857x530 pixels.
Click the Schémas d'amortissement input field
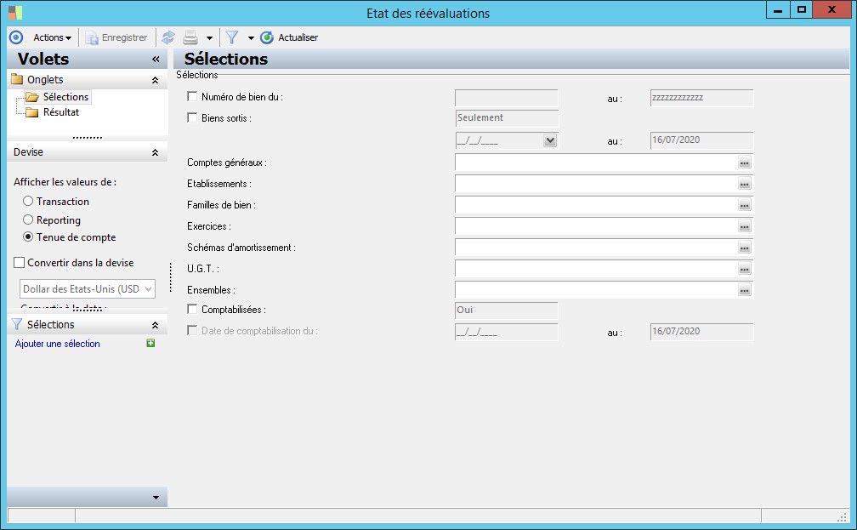596,248
